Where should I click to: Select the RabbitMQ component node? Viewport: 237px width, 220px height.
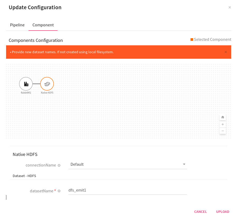point(26,84)
